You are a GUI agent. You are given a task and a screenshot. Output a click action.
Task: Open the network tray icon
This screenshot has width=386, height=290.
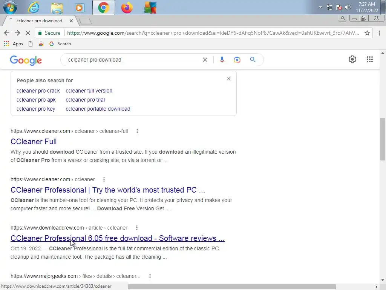(x=329, y=7)
